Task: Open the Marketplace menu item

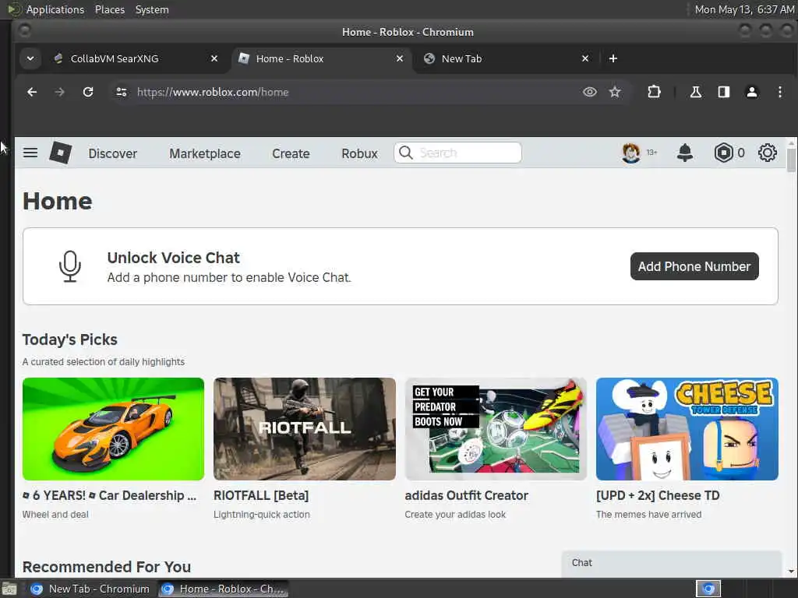Action: [205, 153]
